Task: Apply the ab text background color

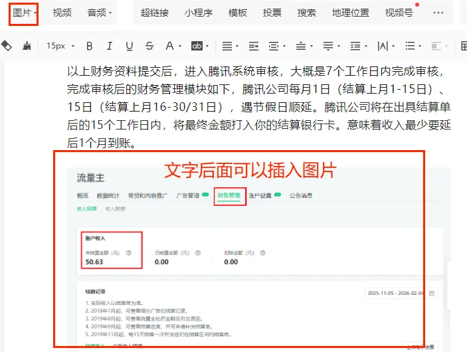Action: click(197, 46)
